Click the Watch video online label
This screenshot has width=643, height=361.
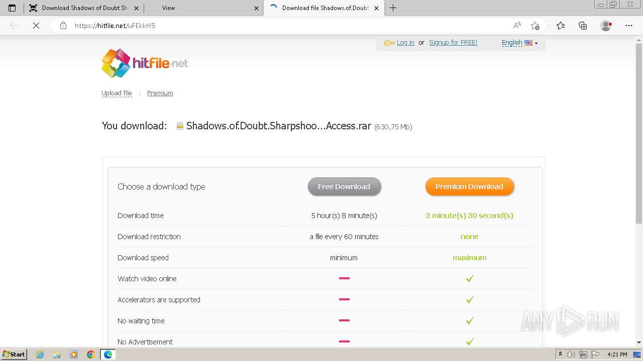pos(147,279)
